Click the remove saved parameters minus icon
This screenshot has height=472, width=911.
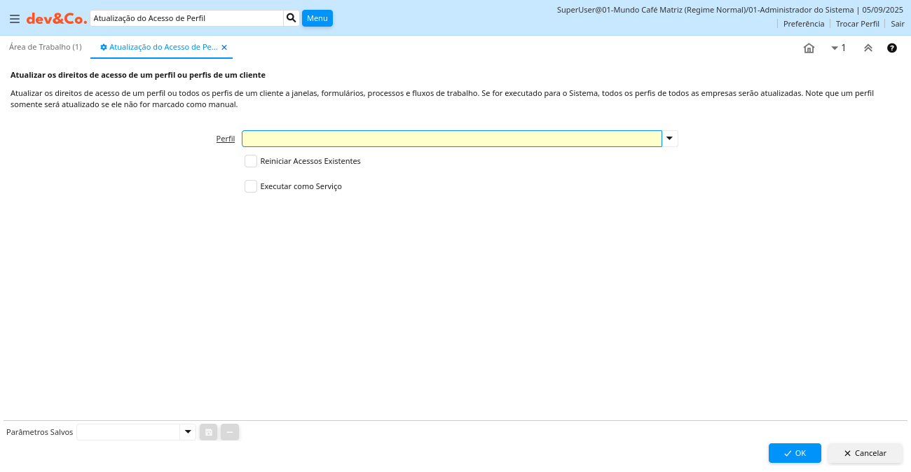[x=230, y=432]
